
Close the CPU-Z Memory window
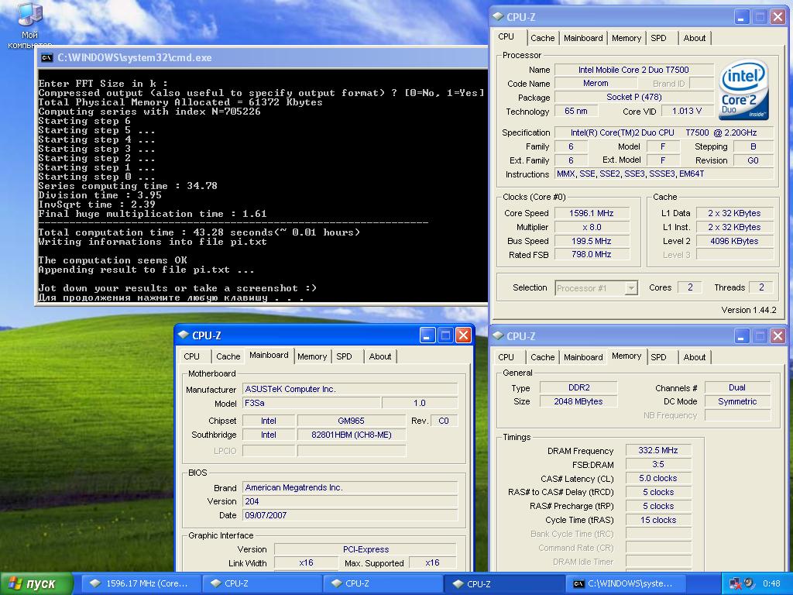778,335
